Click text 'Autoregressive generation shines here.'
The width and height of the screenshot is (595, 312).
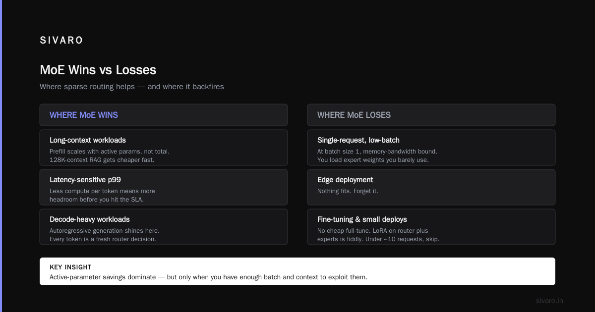[x=105, y=231]
